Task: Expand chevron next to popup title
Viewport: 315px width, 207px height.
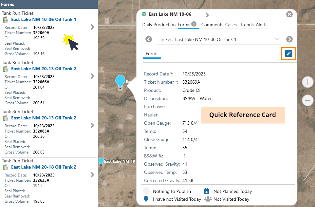Action: pos(207,15)
